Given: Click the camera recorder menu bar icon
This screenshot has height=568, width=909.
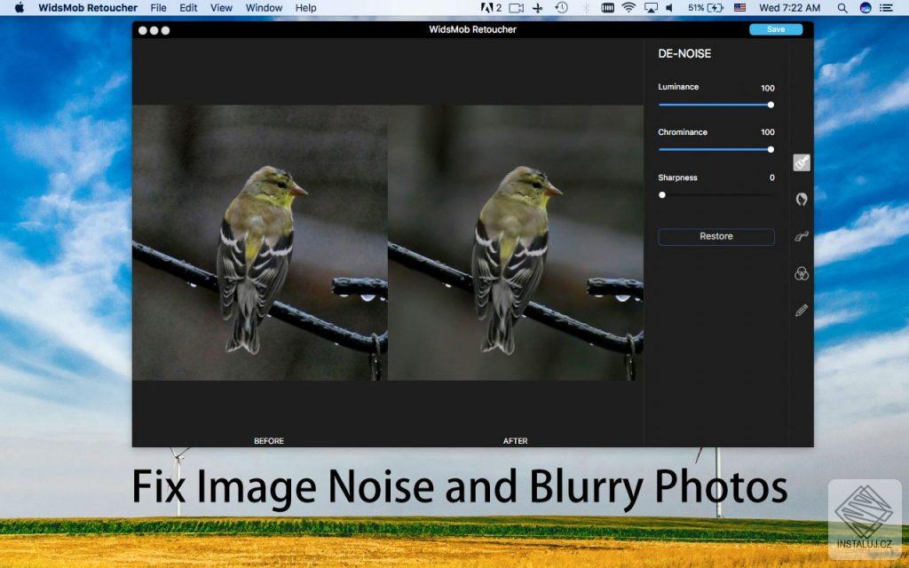Looking at the screenshot, I should [516, 7].
